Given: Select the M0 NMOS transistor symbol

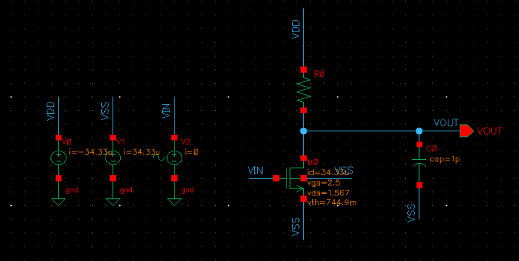Looking at the screenshot, I should point(296,178).
